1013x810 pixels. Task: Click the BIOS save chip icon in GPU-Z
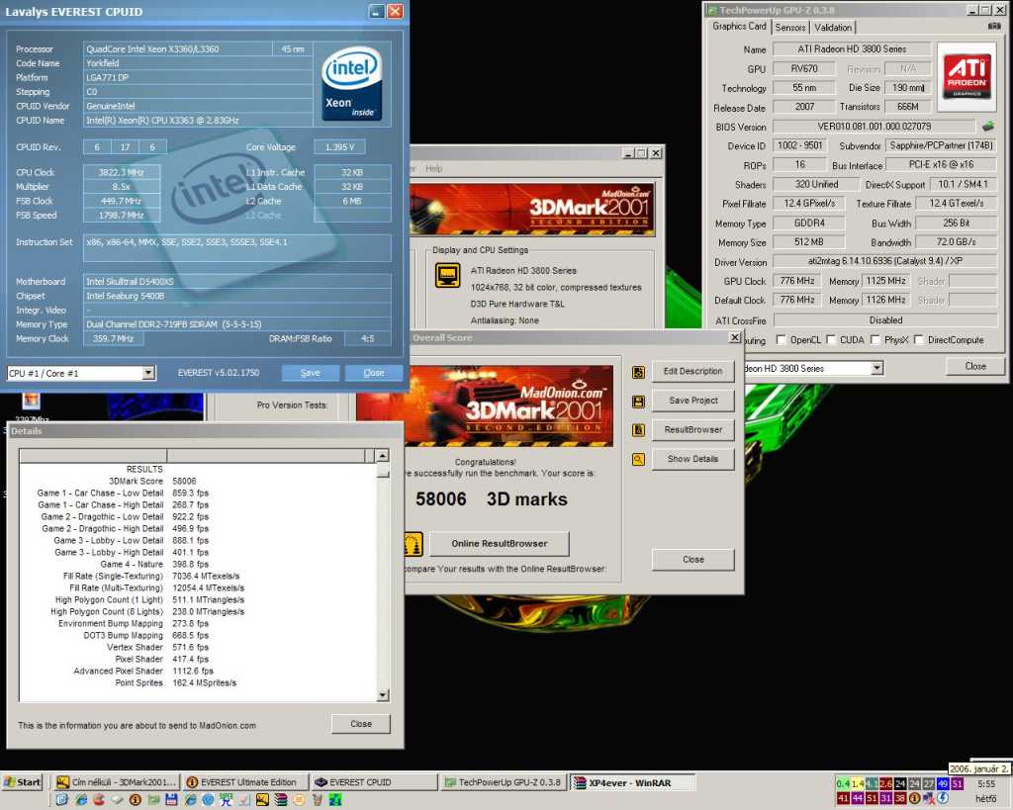point(988,126)
